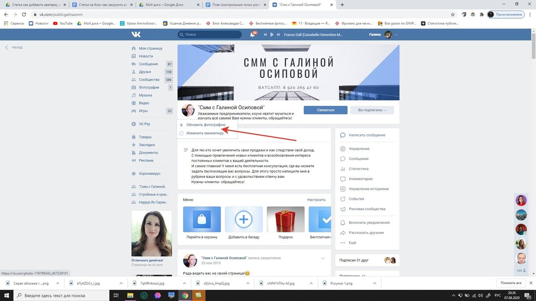The image size is (536, 301).
Task: Open Перейти в корзину menu tile
Action: tap(202, 223)
